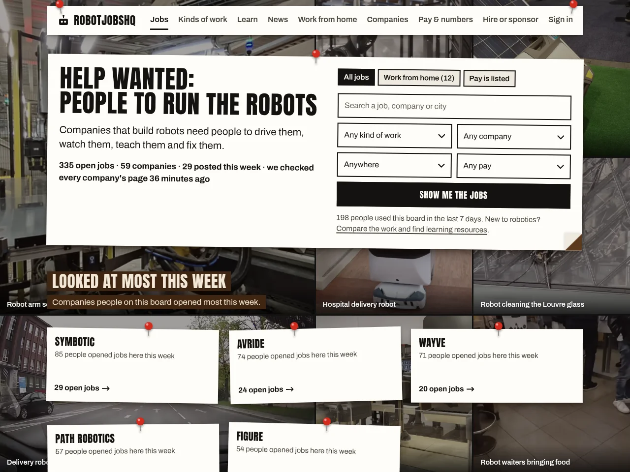Click the ROBOTJOBSHQ wordmark
This screenshot has width=630, height=472.
[x=104, y=20]
